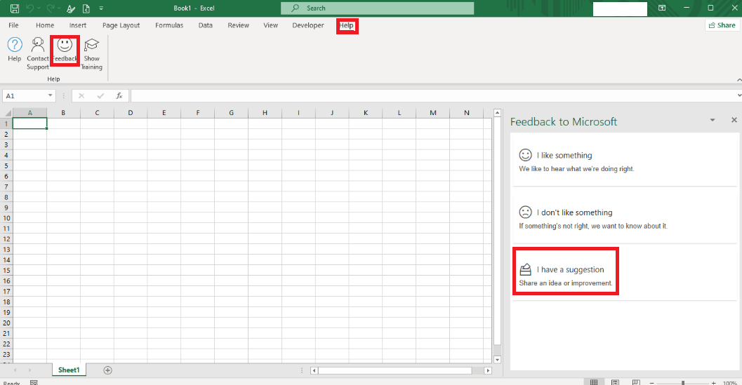
Task: Open Customize Quick Access Toolbar dropdown
Action: (101, 8)
